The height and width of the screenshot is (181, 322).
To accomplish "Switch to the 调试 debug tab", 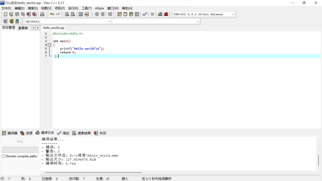I will tap(63, 133).
